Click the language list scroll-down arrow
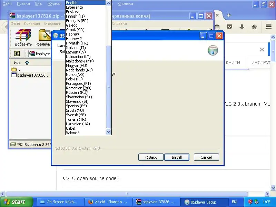 [109, 132]
